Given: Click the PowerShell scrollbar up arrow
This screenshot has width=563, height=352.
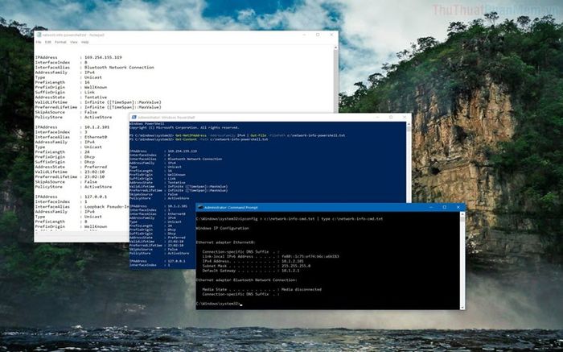Looking at the screenshot, I should coord(409,124).
